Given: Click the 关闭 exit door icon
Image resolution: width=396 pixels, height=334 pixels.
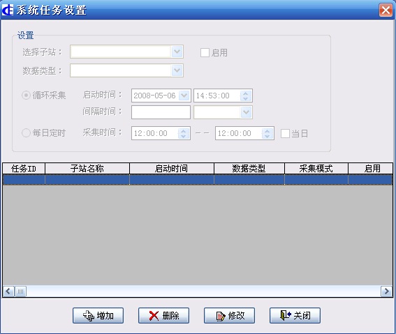Looking at the screenshot, I should [x=286, y=315].
